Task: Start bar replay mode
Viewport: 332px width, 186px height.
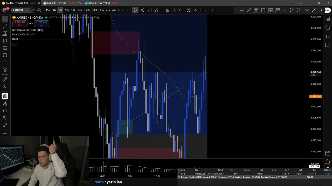Action: point(196,10)
